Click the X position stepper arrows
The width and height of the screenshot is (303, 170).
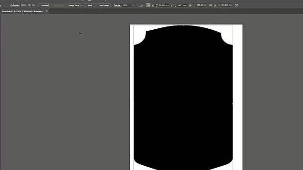(x=157, y=5)
